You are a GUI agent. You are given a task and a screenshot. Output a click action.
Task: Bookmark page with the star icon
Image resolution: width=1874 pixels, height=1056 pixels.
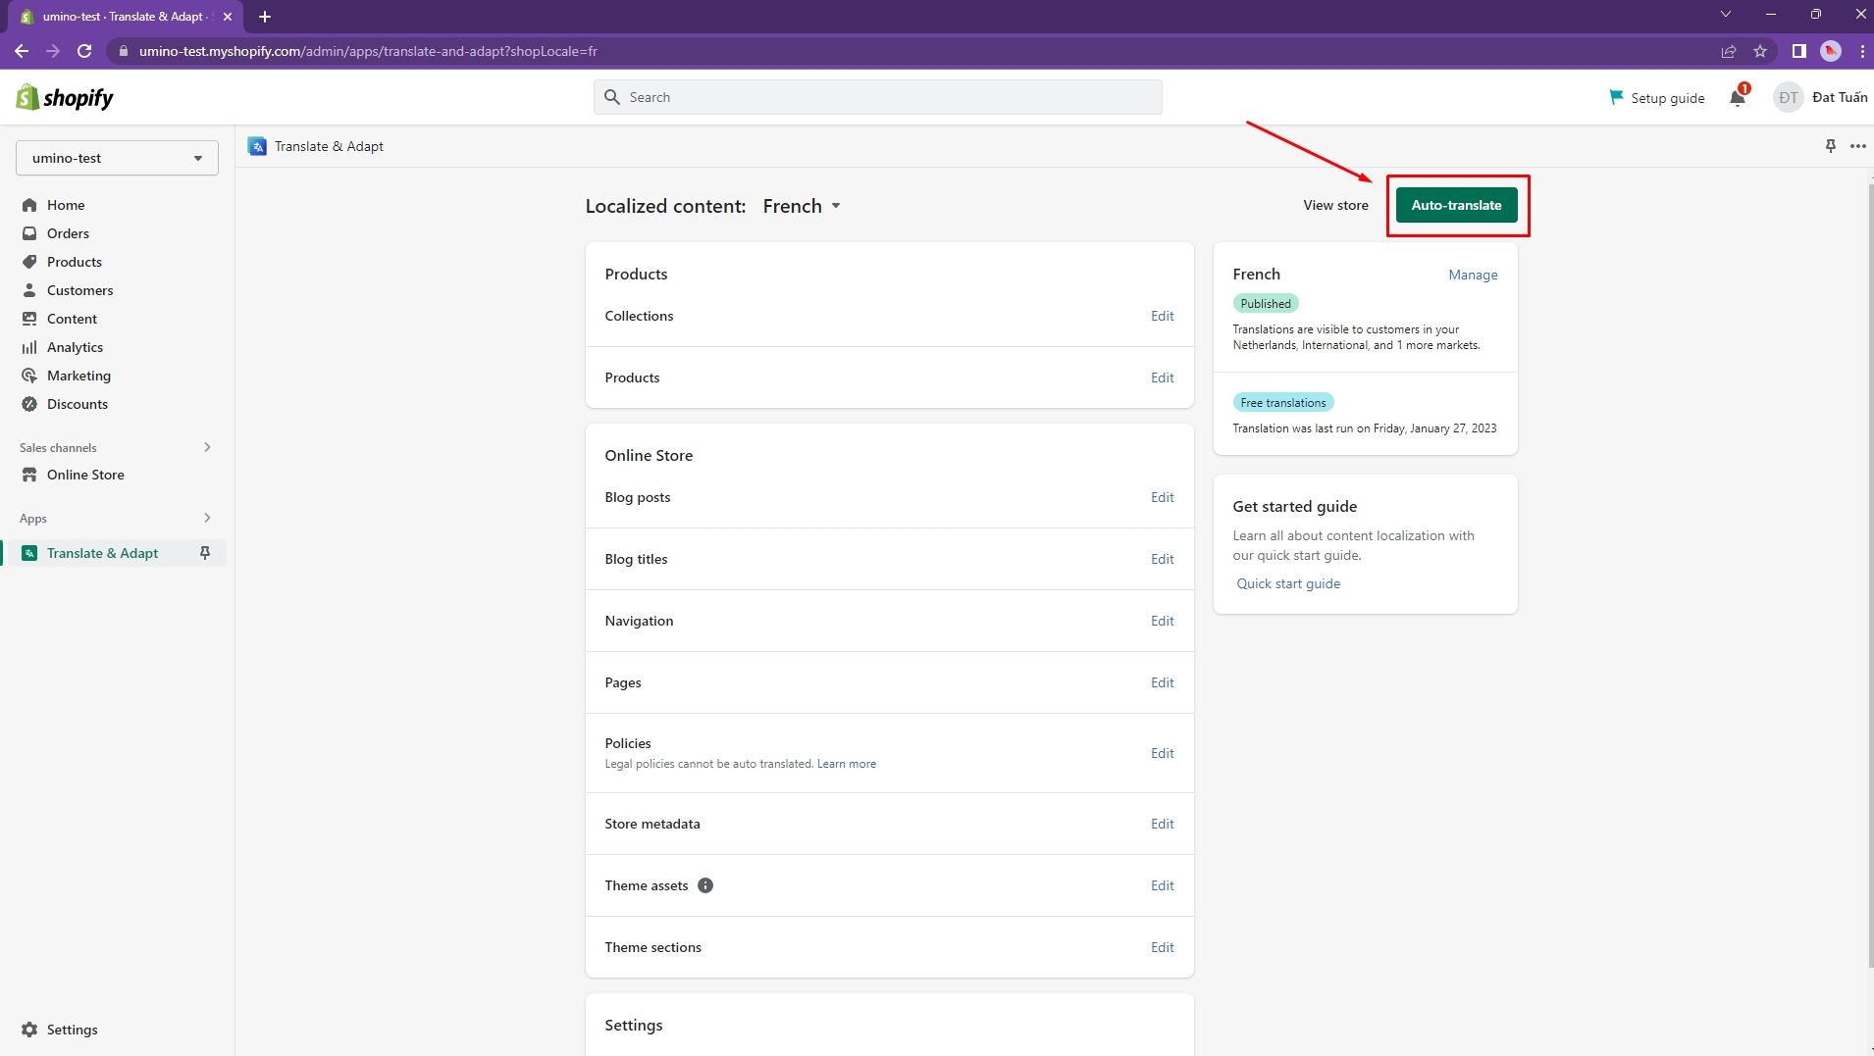1760,51
